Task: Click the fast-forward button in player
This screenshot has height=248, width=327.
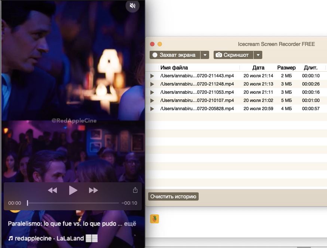Action: (93, 190)
